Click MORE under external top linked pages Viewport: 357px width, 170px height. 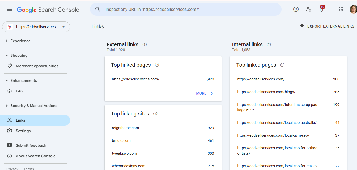(205, 93)
